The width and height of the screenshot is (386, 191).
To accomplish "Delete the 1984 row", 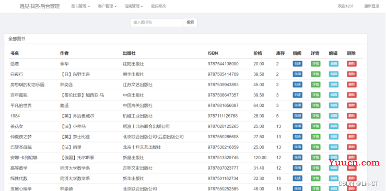I will 352,116.
